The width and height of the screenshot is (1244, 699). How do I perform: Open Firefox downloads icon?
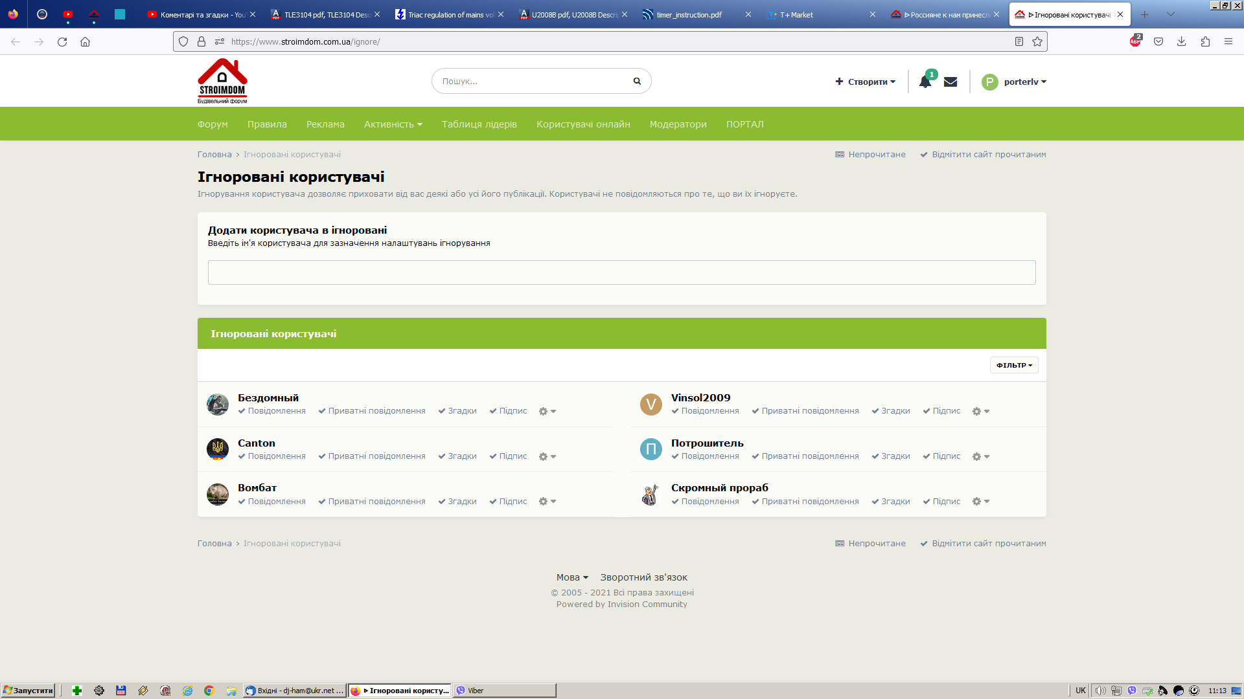click(x=1182, y=41)
